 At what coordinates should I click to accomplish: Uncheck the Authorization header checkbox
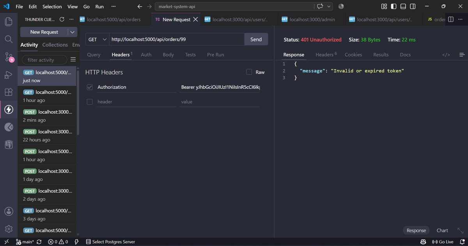point(90,87)
